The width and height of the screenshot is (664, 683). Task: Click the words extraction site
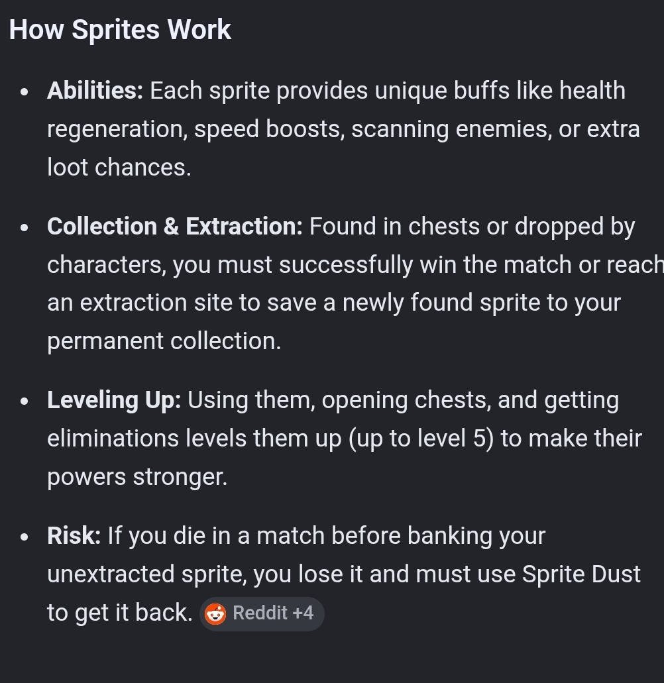pyautogui.click(x=156, y=303)
